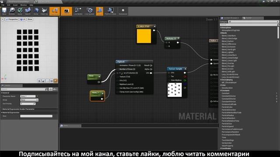Viewport: 280px width, 157px height.
Task: Collapse the Multiply node preview arrow
Action: tap(178, 38)
